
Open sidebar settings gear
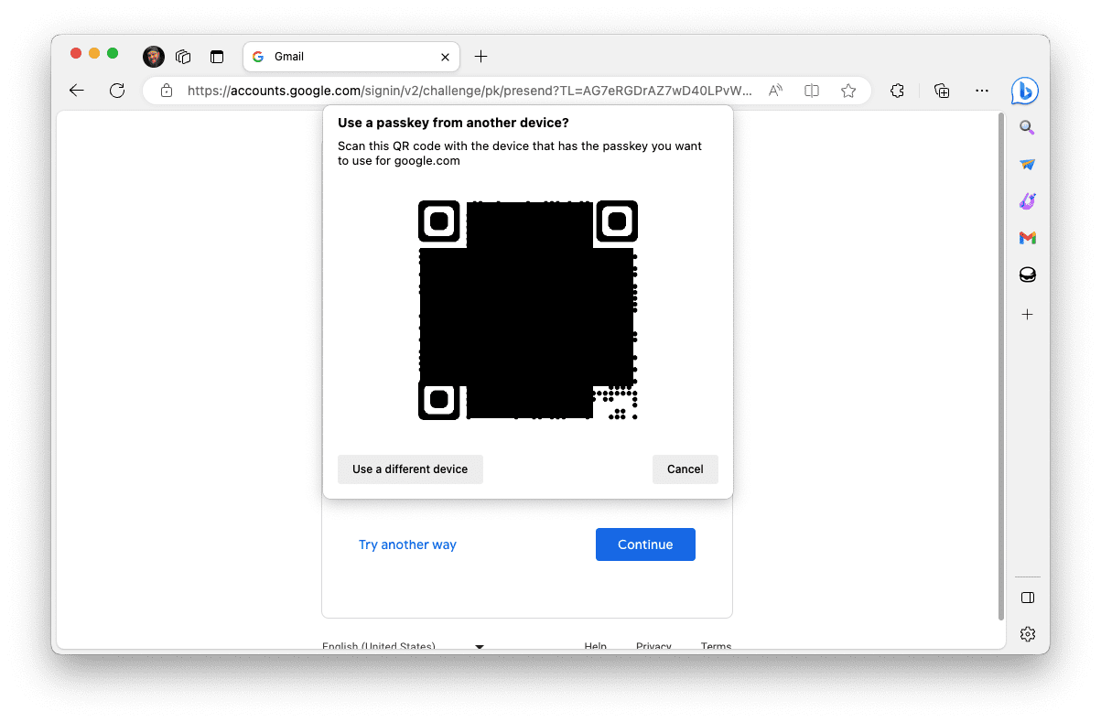[x=1027, y=633]
